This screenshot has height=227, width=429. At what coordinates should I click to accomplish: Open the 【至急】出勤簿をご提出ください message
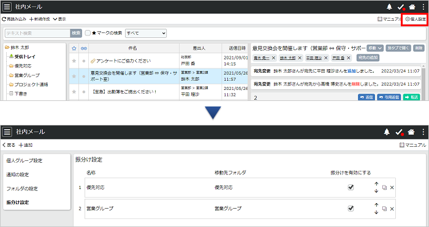[x=124, y=92]
